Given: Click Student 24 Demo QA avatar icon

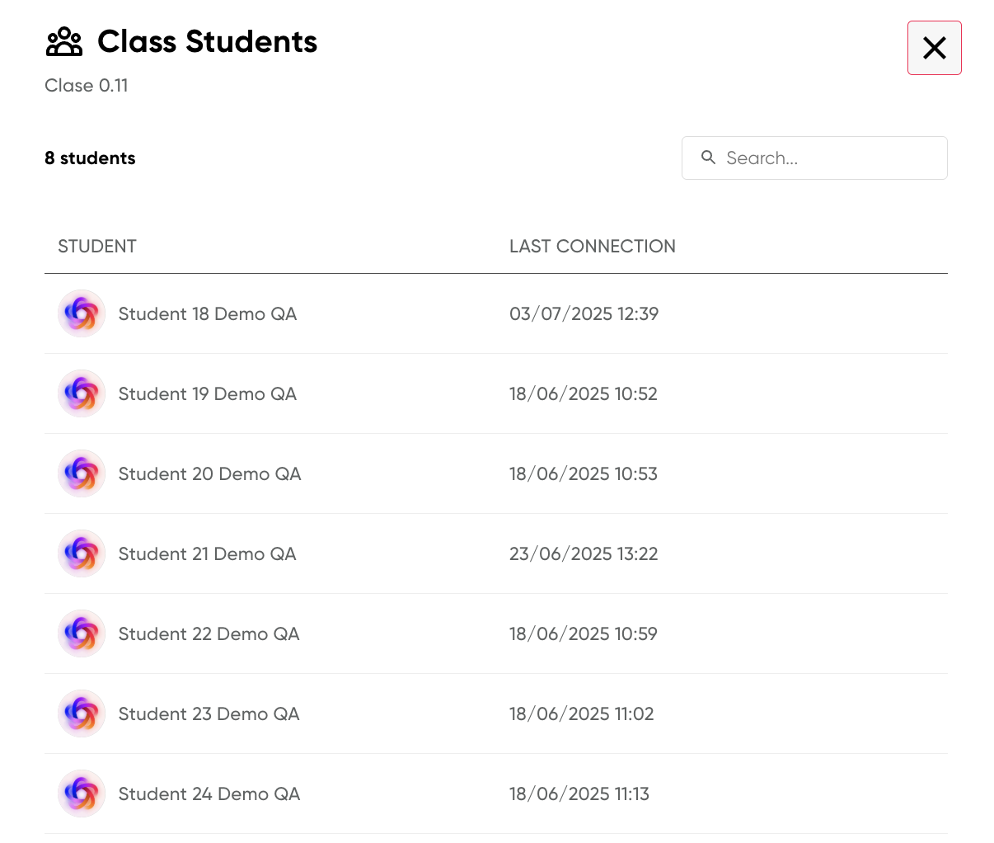Looking at the screenshot, I should pyautogui.click(x=82, y=794).
